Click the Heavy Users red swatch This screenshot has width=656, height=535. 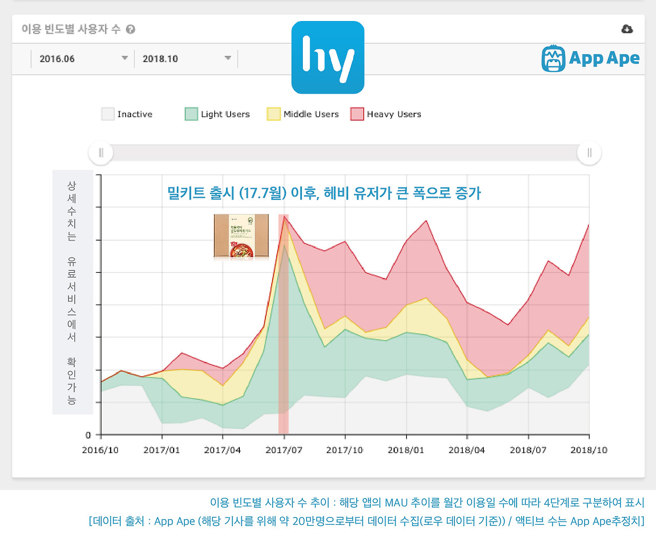[x=357, y=114]
